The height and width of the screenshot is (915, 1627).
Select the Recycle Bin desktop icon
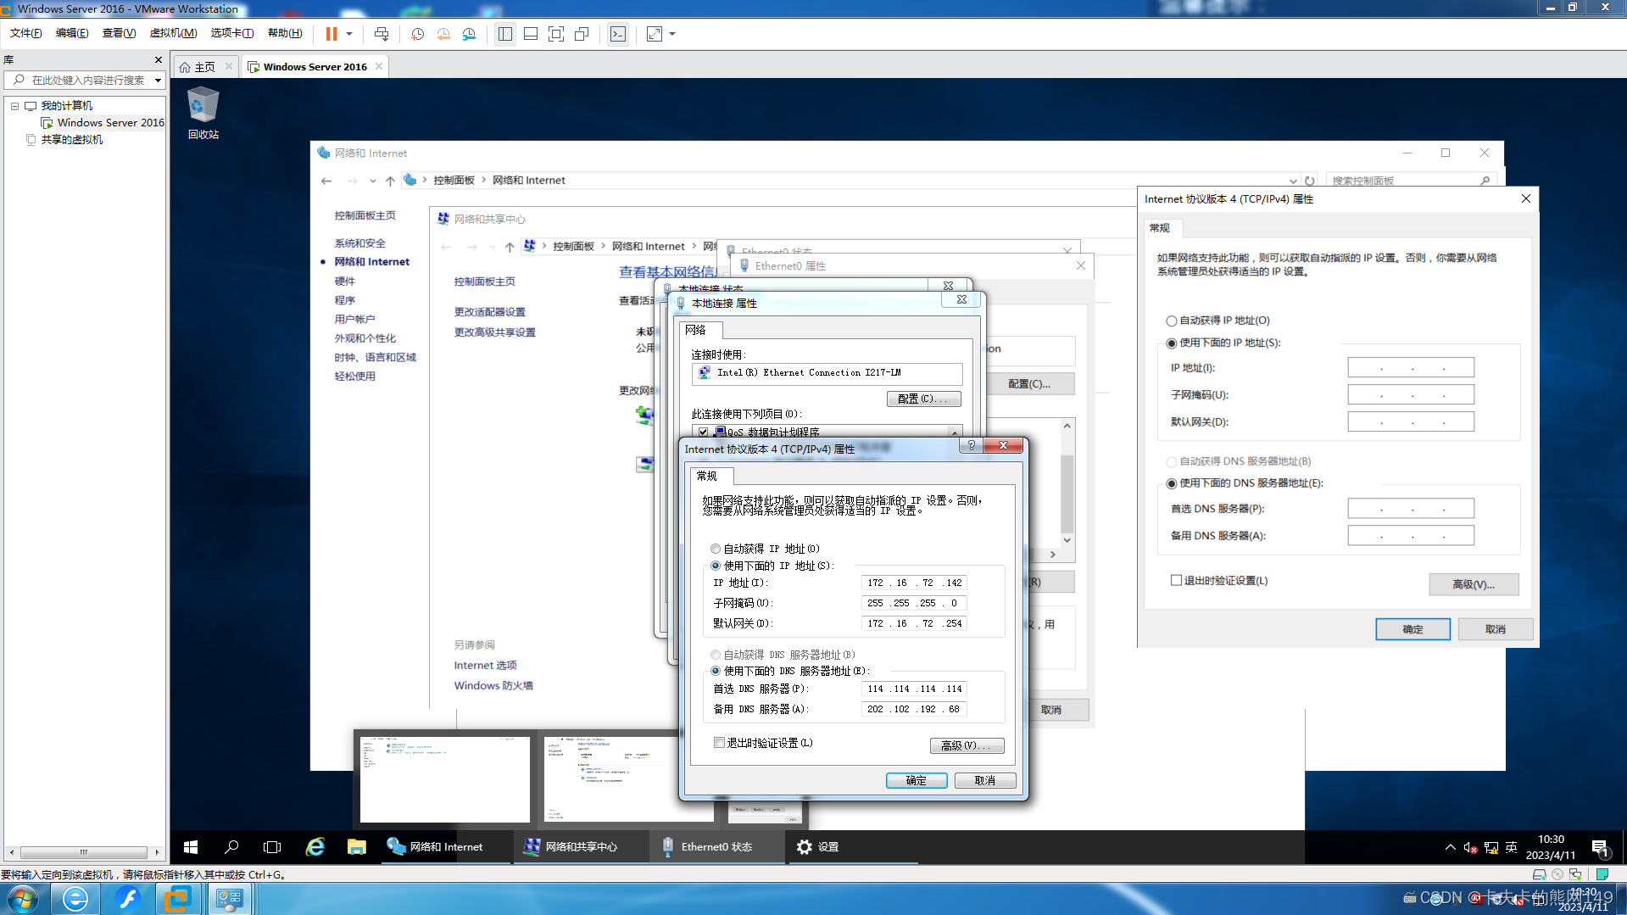203,113
